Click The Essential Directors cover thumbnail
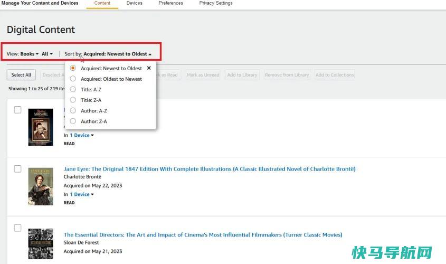Viewport: 446px width, 264px height. (x=41, y=244)
